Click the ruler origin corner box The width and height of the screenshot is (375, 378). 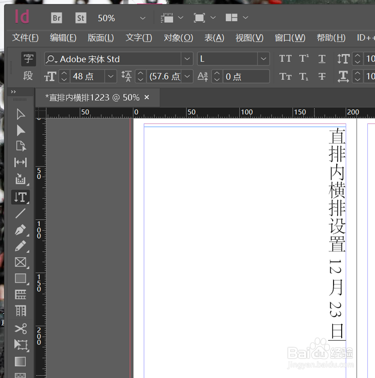click(41, 113)
